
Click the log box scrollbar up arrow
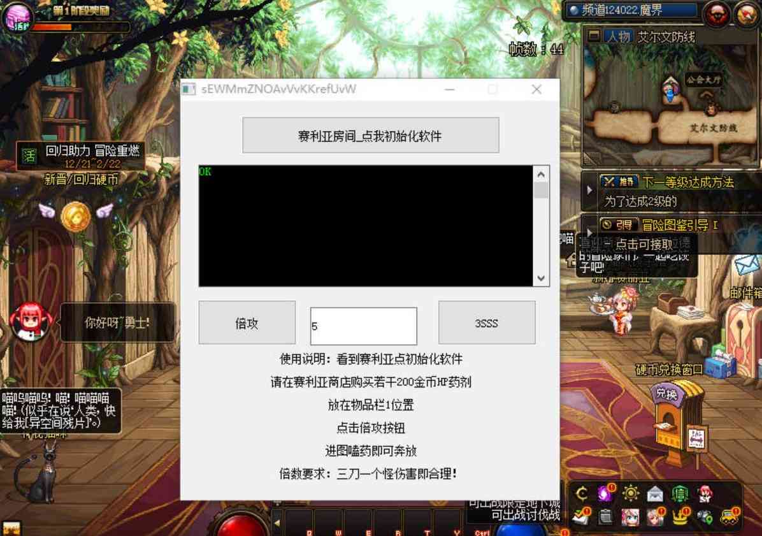tap(541, 174)
